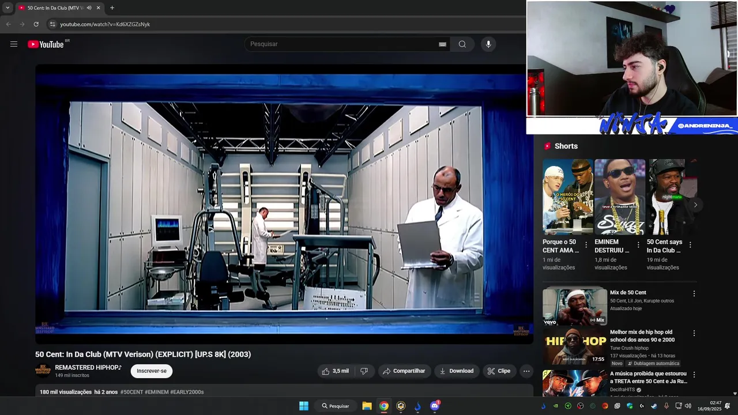Mute the tab using its speaker icon

[x=89, y=8]
